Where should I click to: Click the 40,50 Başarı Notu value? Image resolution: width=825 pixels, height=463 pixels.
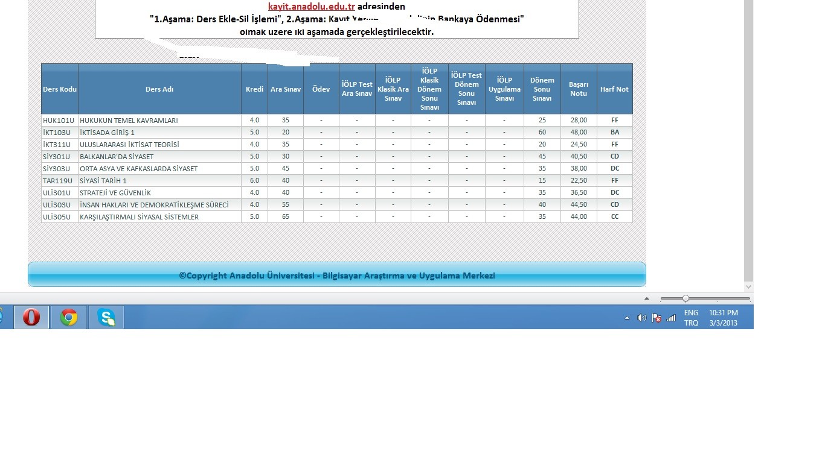579,157
